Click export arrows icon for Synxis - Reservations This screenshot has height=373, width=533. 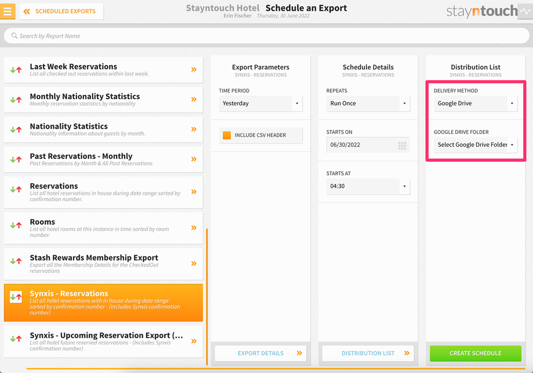16,297
